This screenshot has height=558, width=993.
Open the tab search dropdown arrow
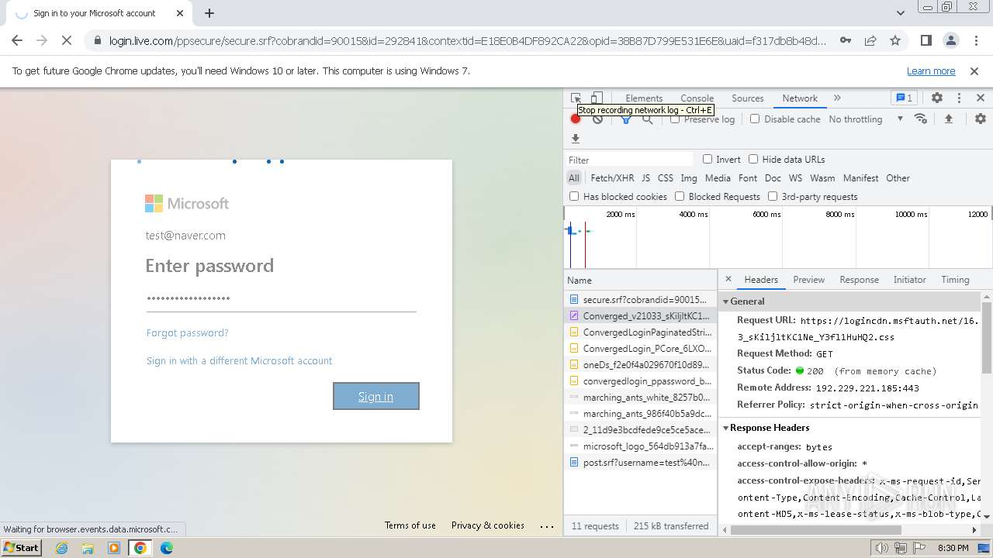click(900, 13)
